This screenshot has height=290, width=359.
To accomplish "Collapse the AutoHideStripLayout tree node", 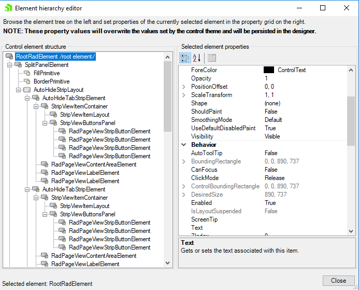I will pyautogui.click(x=18, y=90).
